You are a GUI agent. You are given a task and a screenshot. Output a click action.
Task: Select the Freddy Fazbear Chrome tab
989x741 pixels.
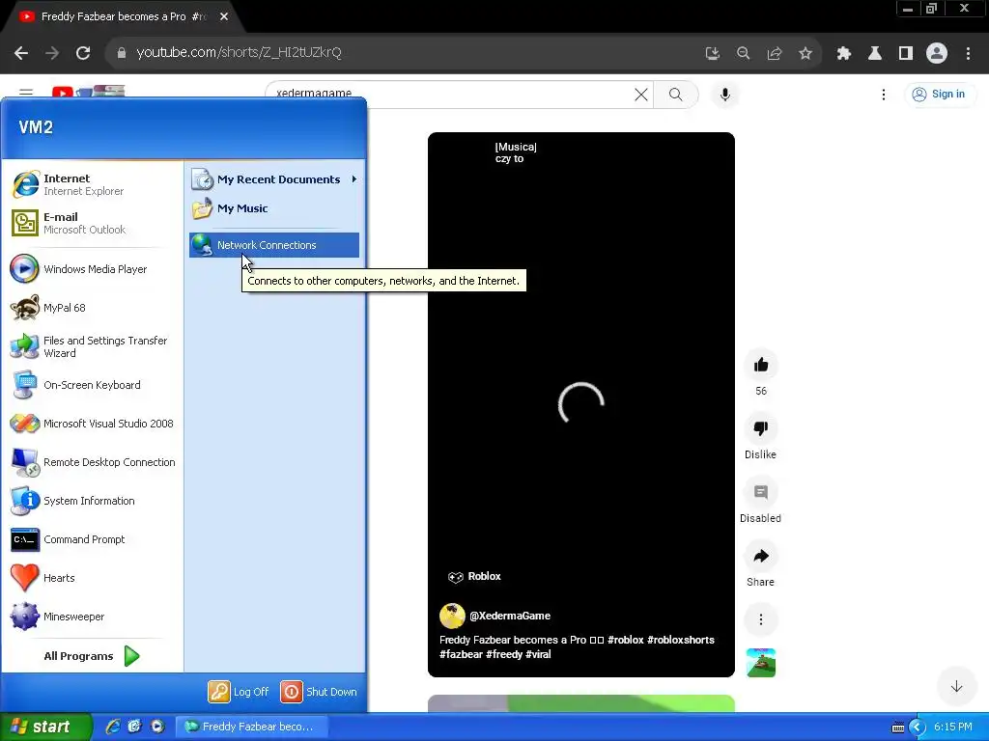coord(120,17)
